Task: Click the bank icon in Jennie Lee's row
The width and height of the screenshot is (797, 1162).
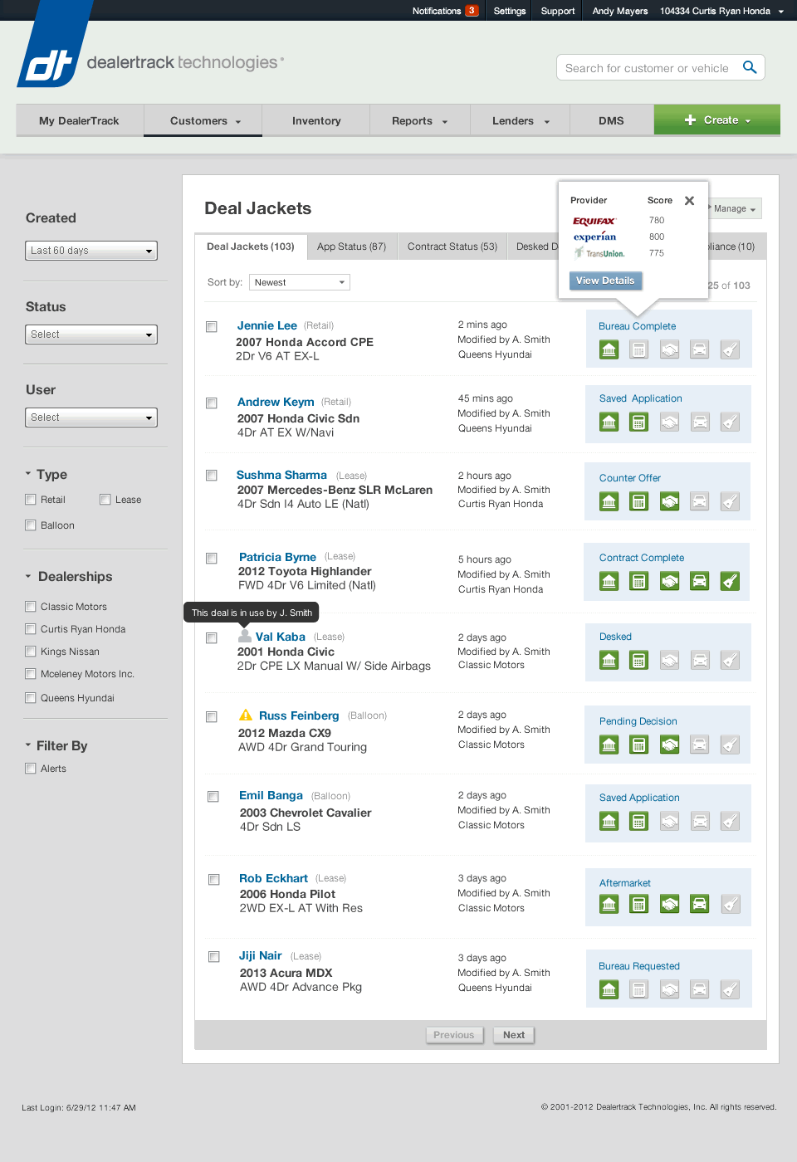Action: 609,350
